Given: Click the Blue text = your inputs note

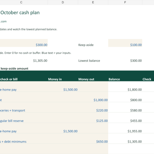Looking at the screenshot, I should tap(56, 53).
